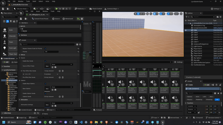Open camera speed setting in viewport

[176, 14]
